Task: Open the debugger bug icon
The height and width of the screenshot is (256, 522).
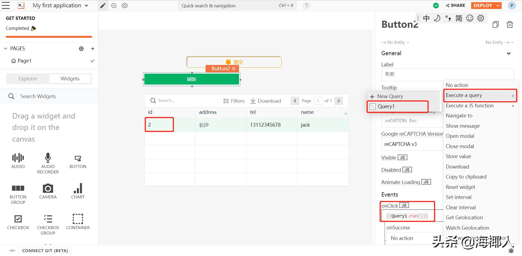Action: click(x=511, y=250)
